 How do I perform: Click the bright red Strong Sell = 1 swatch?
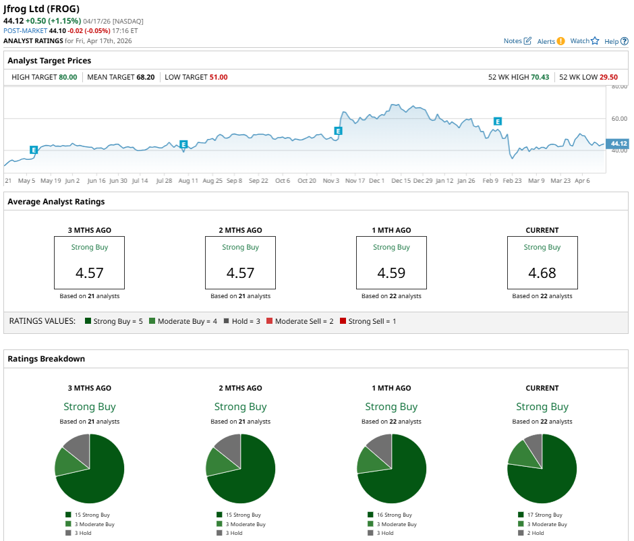pyautogui.click(x=343, y=321)
